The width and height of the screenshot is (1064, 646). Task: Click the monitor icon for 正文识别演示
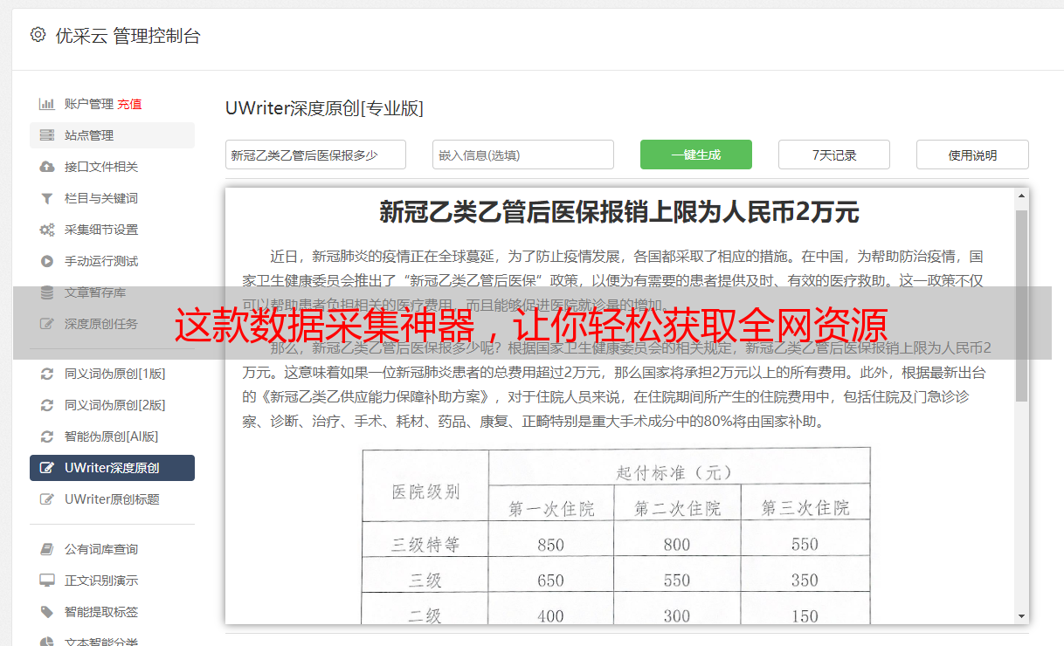[x=46, y=581]
